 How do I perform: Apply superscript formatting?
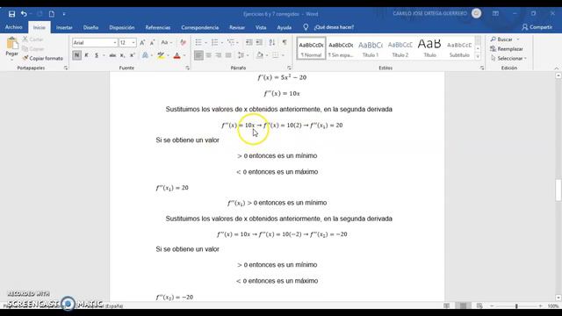(x=133, y=55)
